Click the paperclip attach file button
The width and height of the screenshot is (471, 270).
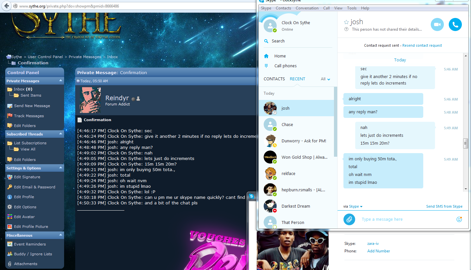point(349,219)
